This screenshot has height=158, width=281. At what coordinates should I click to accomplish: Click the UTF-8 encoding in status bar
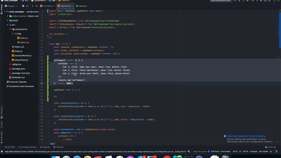coord(245,151)
